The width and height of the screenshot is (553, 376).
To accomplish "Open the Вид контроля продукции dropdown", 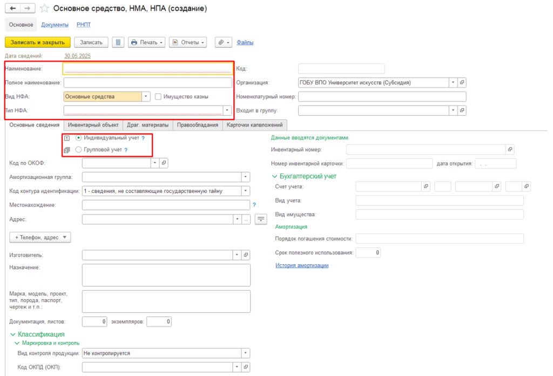I will 246,353.
